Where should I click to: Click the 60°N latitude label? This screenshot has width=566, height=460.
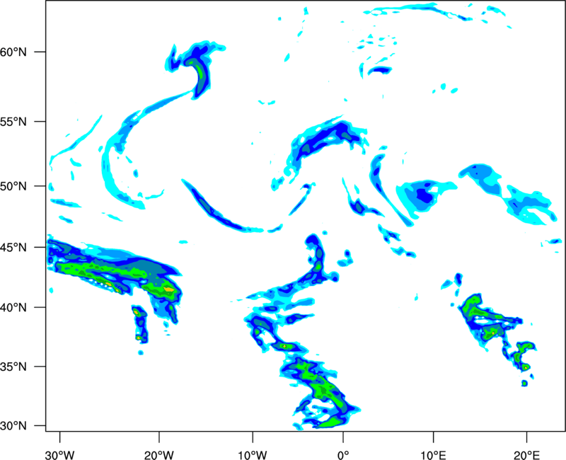coord(13,52)
